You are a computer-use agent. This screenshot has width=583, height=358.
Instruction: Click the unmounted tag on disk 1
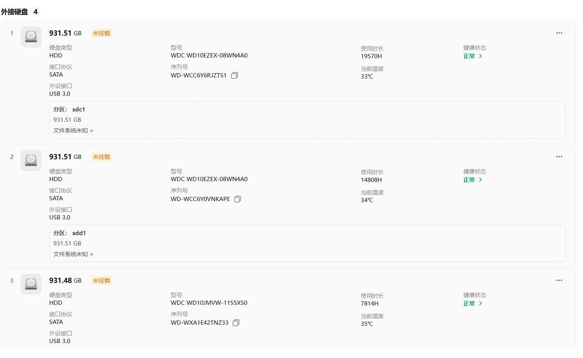click(101, 33)
